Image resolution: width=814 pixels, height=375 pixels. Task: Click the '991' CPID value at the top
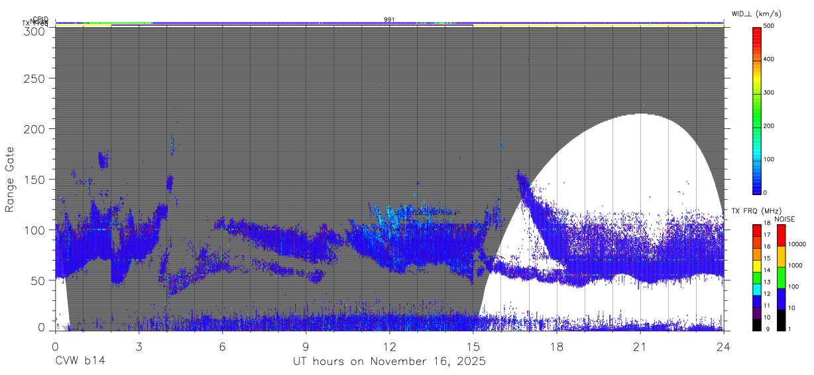click(x=389, y=20)
